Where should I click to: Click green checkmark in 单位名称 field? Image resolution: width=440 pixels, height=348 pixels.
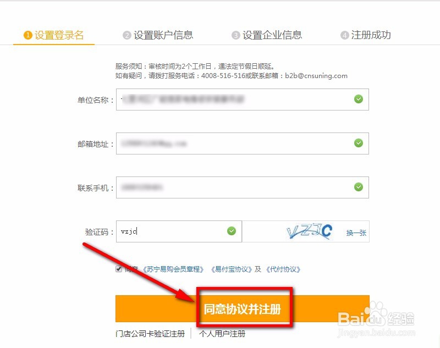click(359, 99)
